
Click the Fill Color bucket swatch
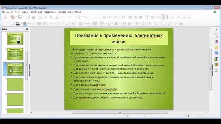point(25,23)
